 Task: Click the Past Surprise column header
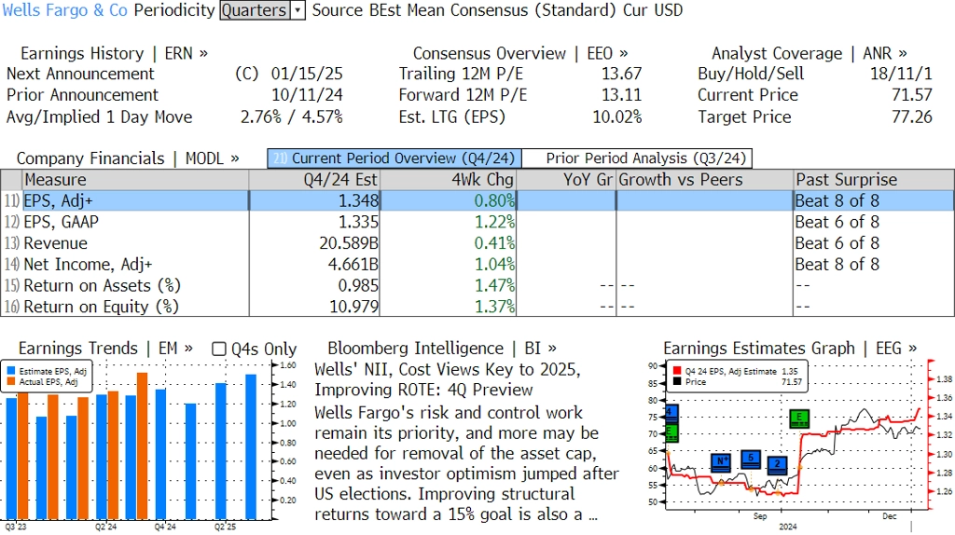pos(873,180)
